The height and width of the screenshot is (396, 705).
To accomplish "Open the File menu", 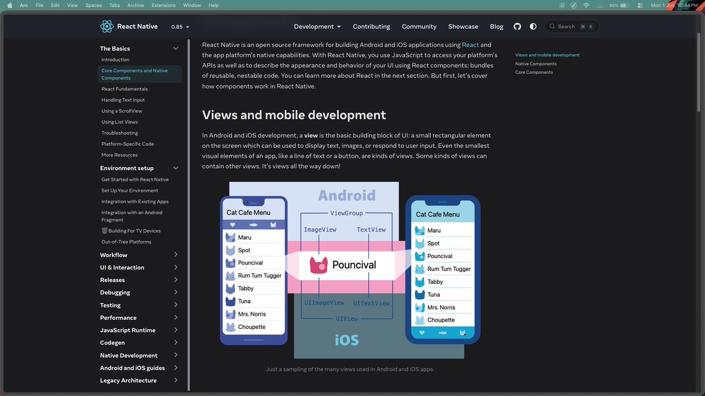I will [x=39, y=5].
